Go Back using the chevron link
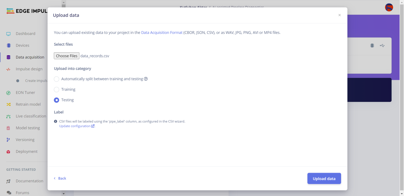404x196 pixels. coord(60,178)
